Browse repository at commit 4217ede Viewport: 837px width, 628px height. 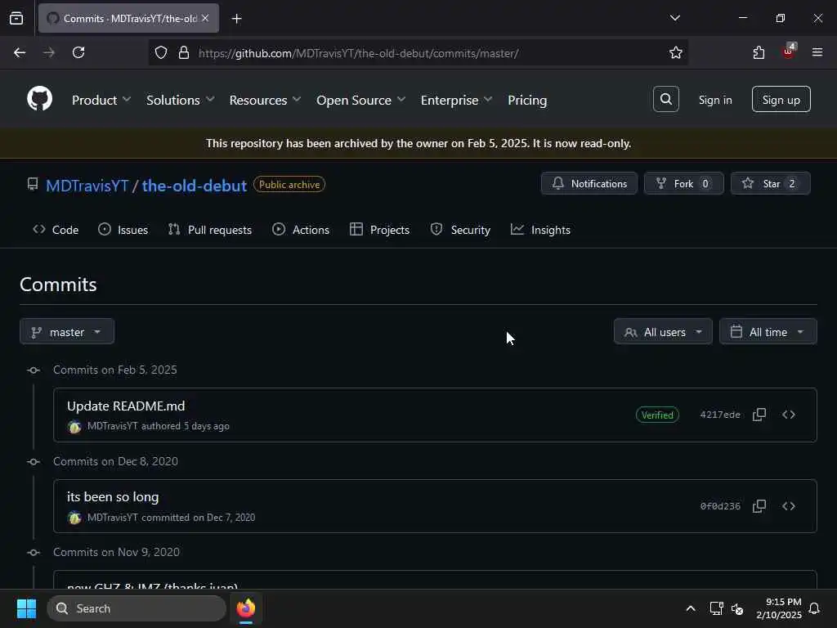pyautogui.click(x=789, y=415)
